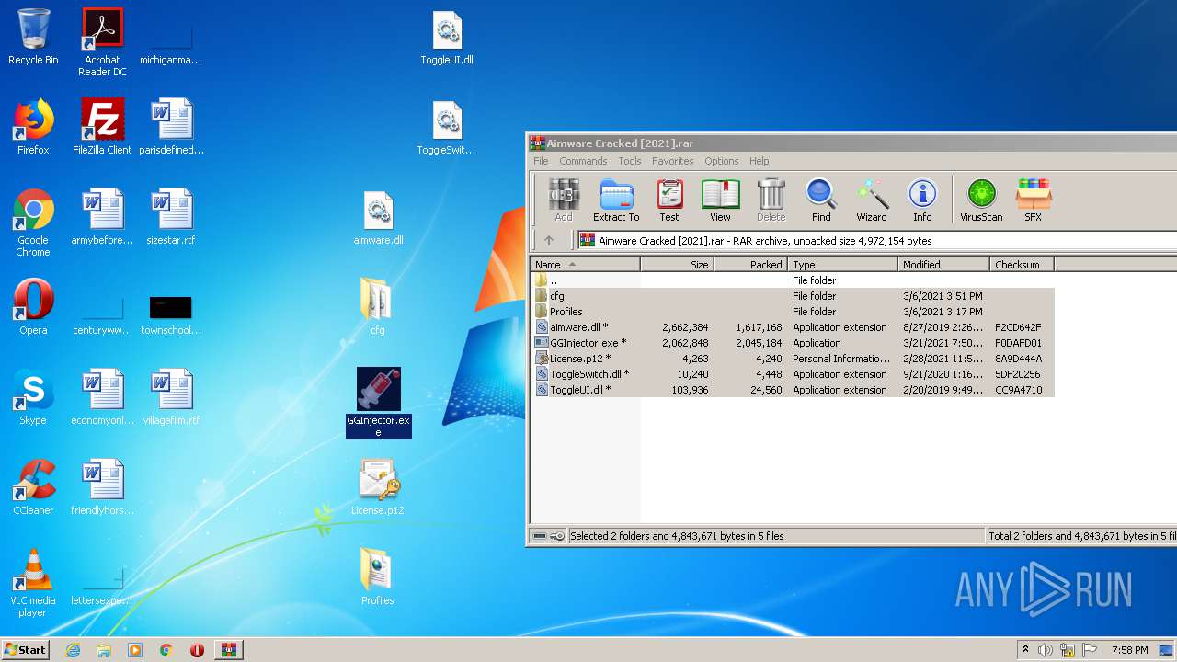1177x662 pixels.
Task: Sort by Modified column header
Action: pyautogui.click(x=943, y=264)
